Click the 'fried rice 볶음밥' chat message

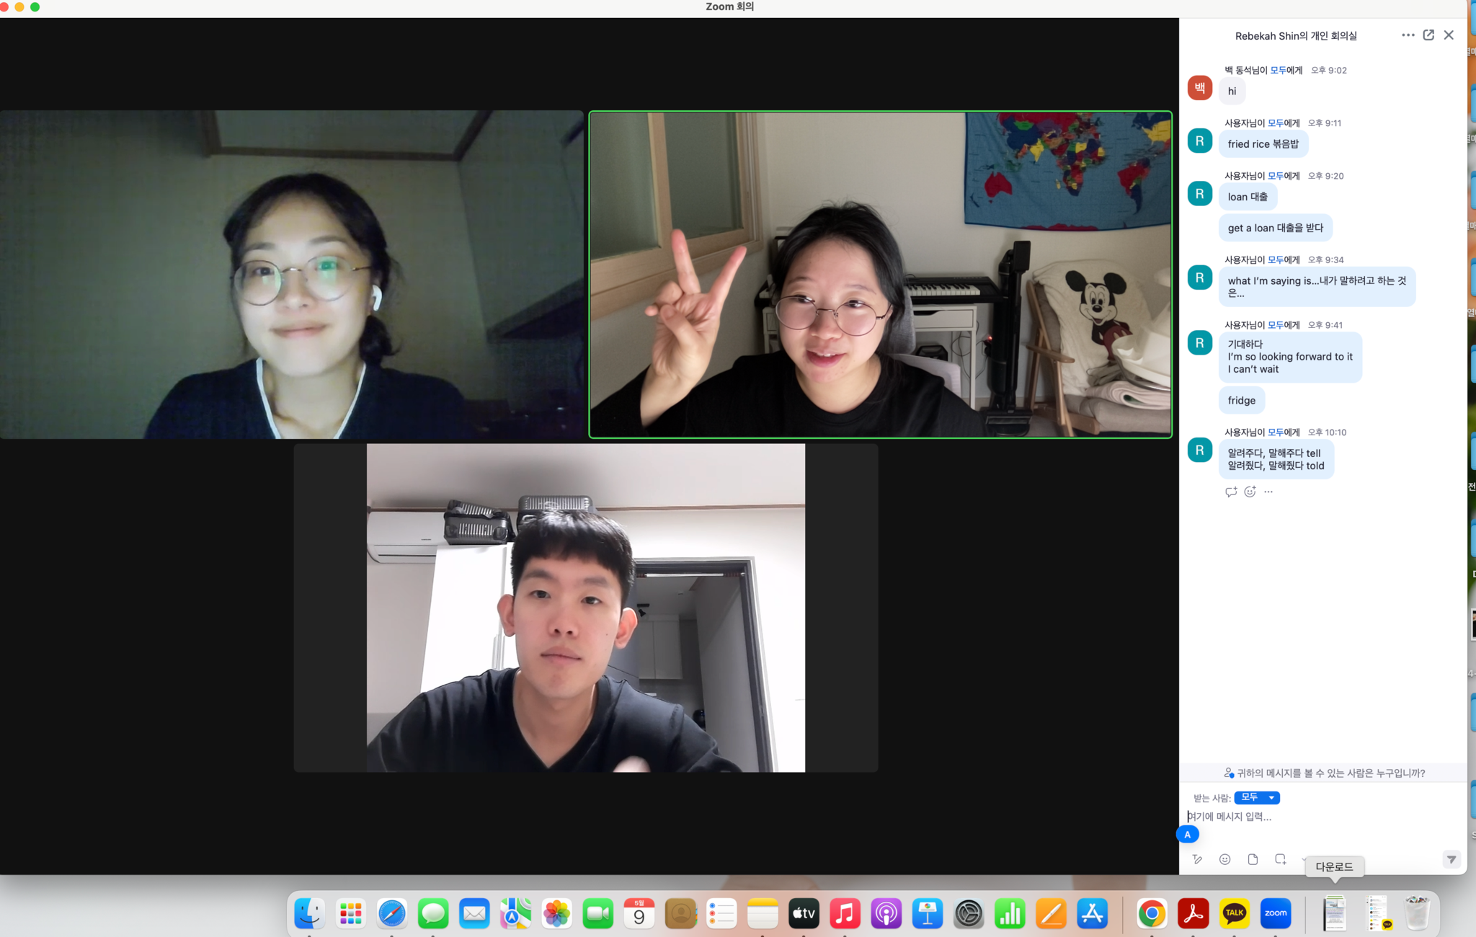click(x=1263, y=144)
